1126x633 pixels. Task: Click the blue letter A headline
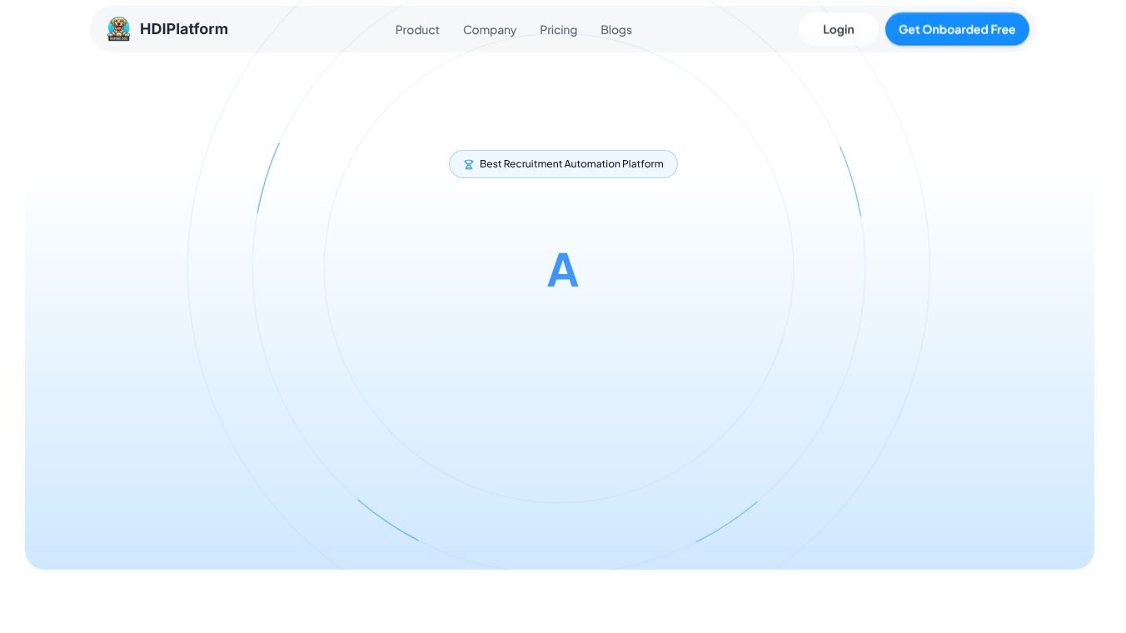(x=563, y=270)
